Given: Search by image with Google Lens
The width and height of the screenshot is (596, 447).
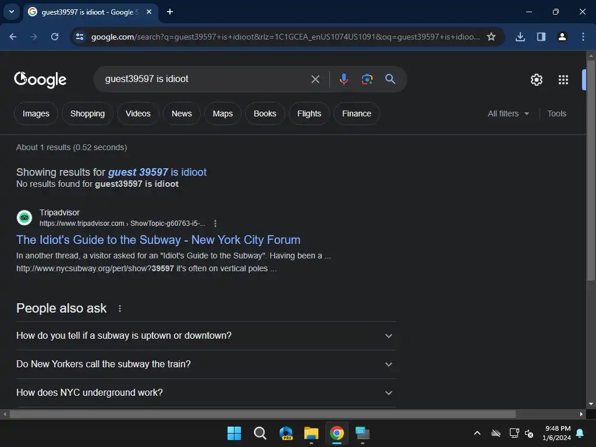Looking at the screenshot, I should [x=367, y=79].
